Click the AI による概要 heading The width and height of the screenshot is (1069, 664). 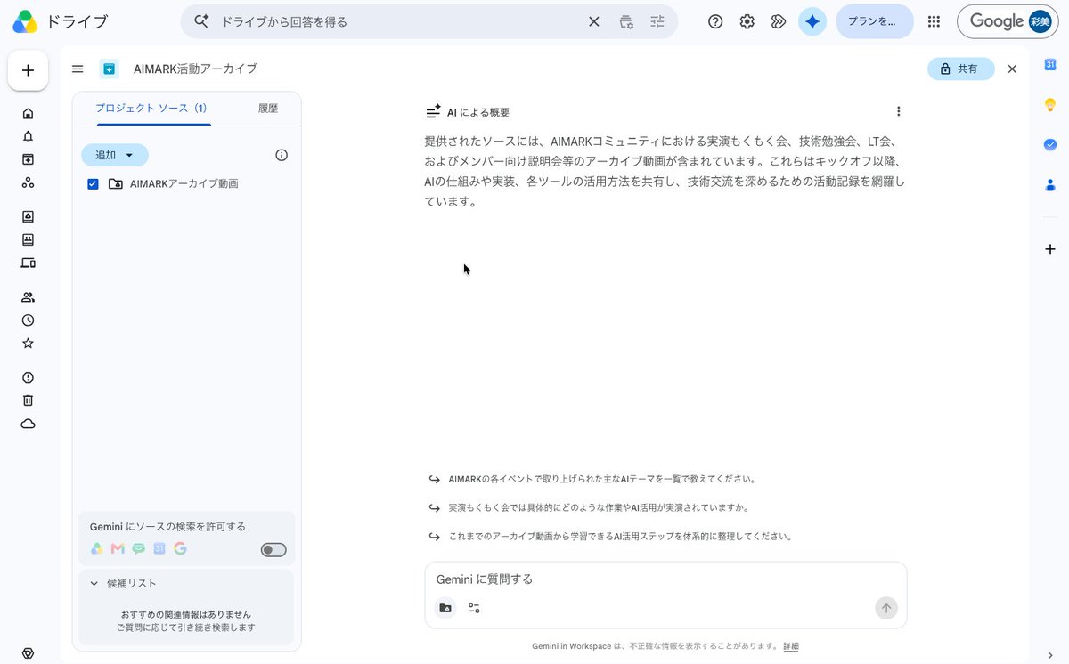click(478, 112)
